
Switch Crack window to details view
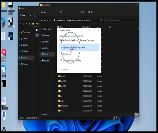(114, 118)
